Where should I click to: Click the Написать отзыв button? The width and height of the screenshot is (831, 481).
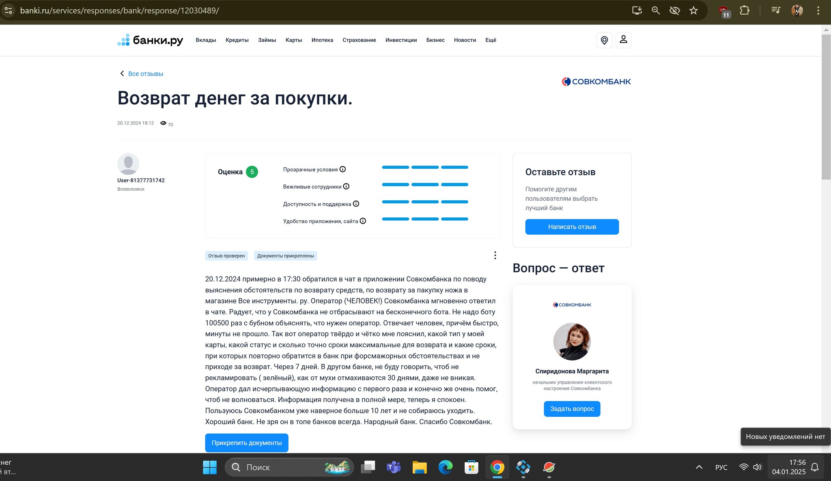coord(572,227)
